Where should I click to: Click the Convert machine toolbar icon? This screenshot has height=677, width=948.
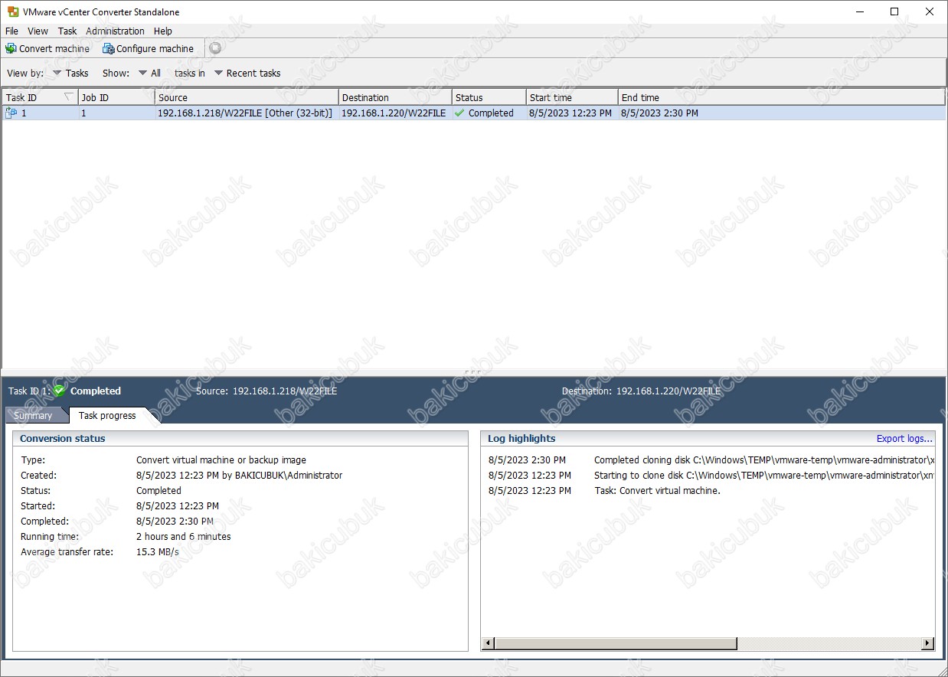pyautogui.click(x=11, y=48)
